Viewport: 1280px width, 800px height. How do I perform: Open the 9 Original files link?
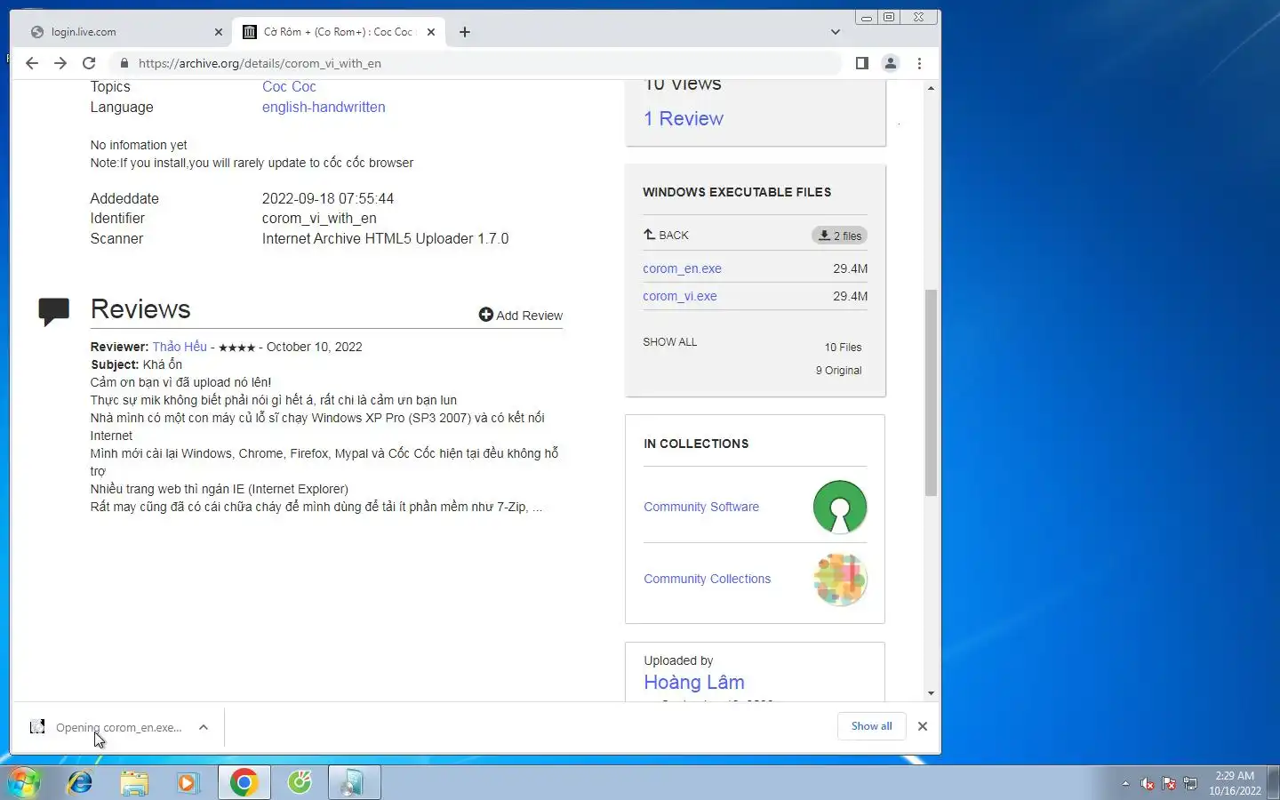click(838, 371)
